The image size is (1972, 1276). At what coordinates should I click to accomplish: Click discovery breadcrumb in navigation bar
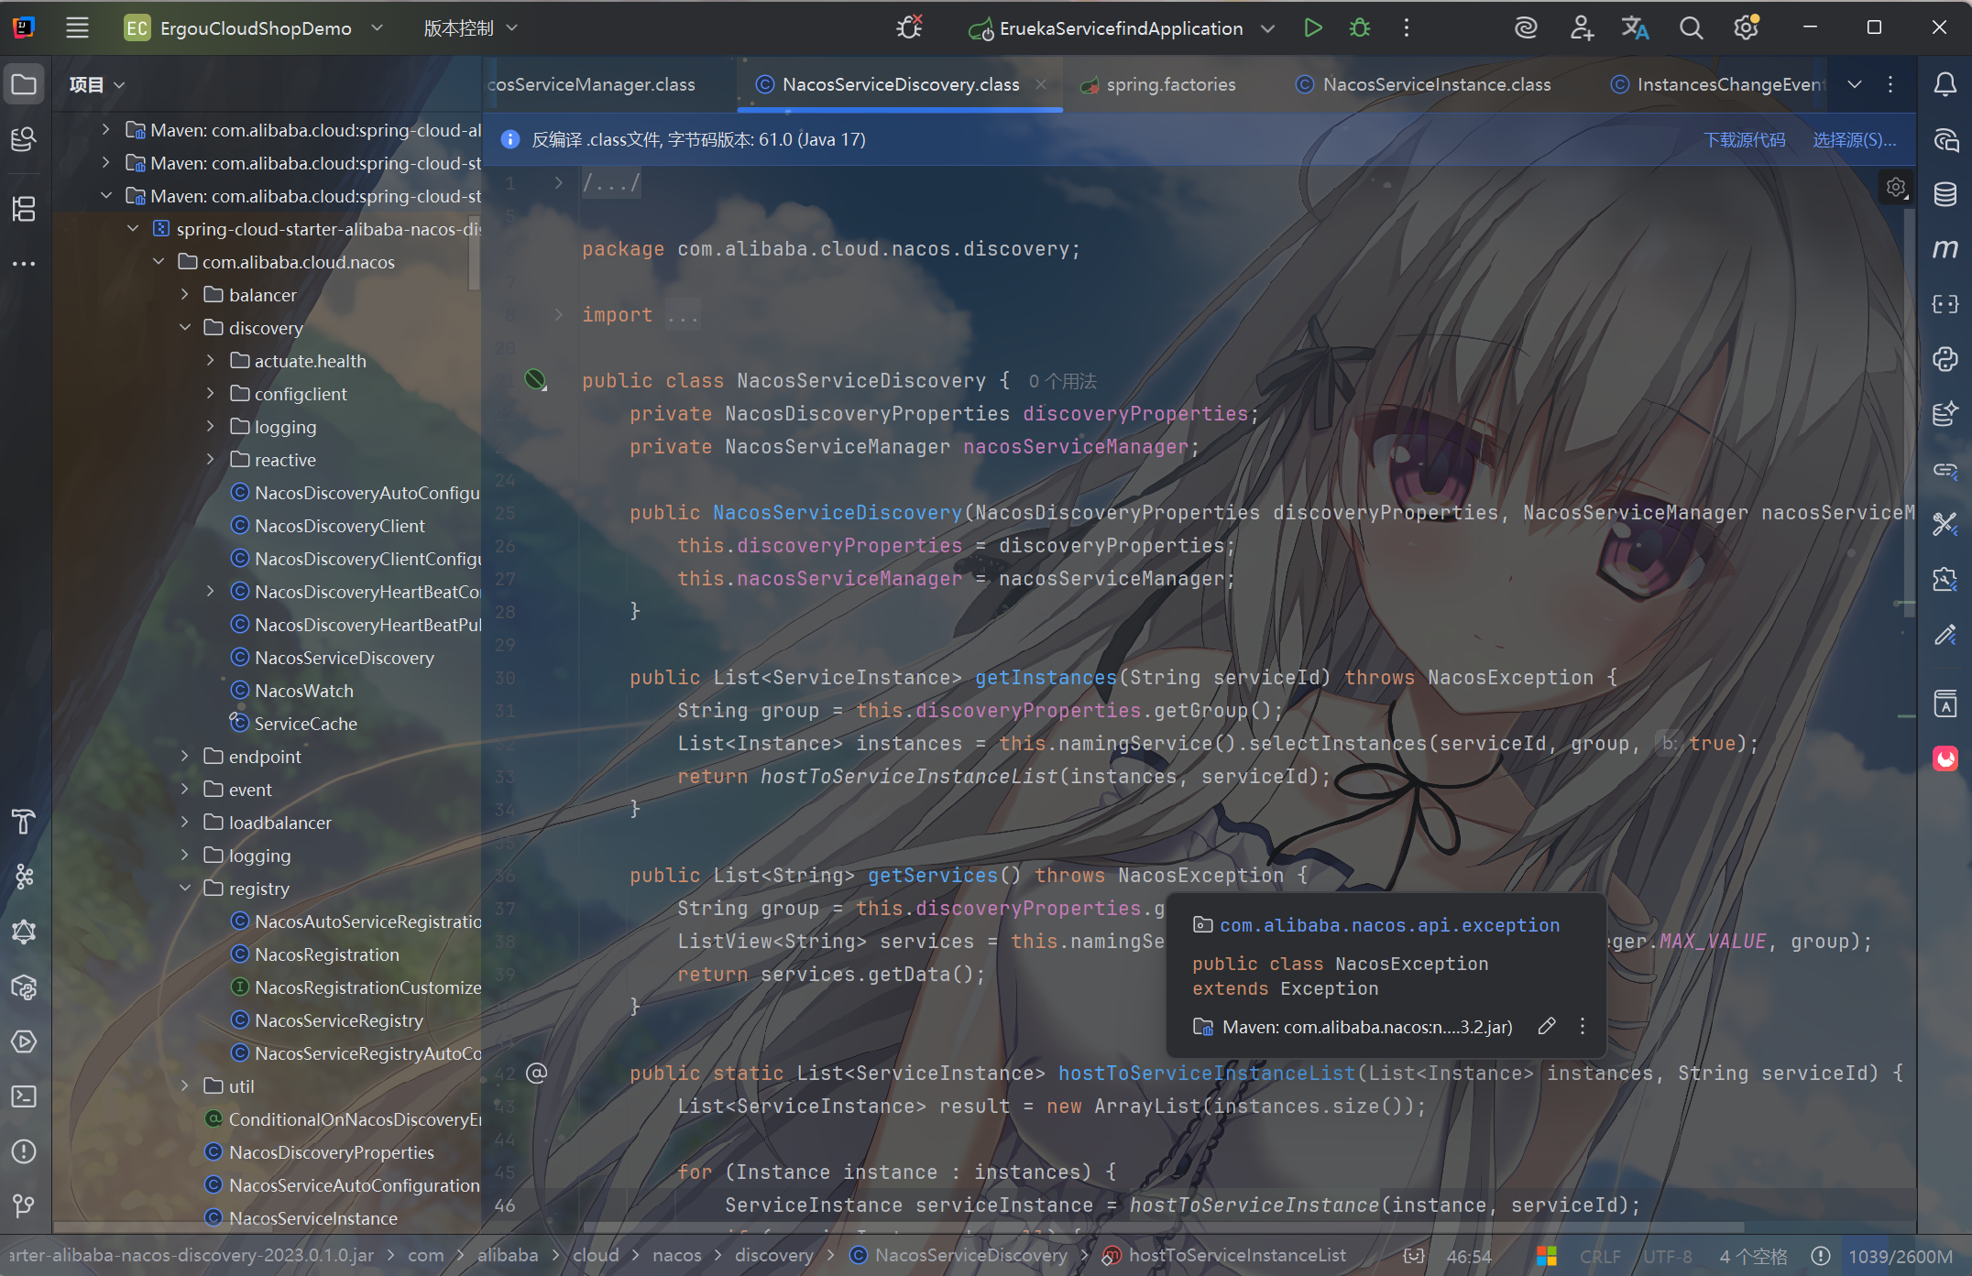pos(773,1255)
